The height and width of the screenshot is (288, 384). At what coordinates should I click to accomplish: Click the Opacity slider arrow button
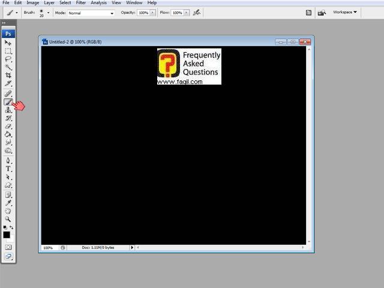[152, 13]
